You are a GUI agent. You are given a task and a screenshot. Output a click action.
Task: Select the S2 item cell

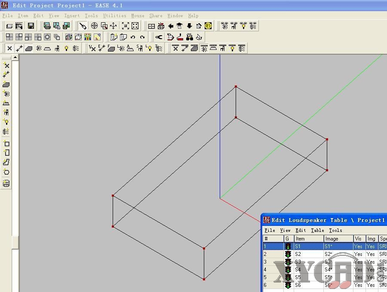click(309, 254)
